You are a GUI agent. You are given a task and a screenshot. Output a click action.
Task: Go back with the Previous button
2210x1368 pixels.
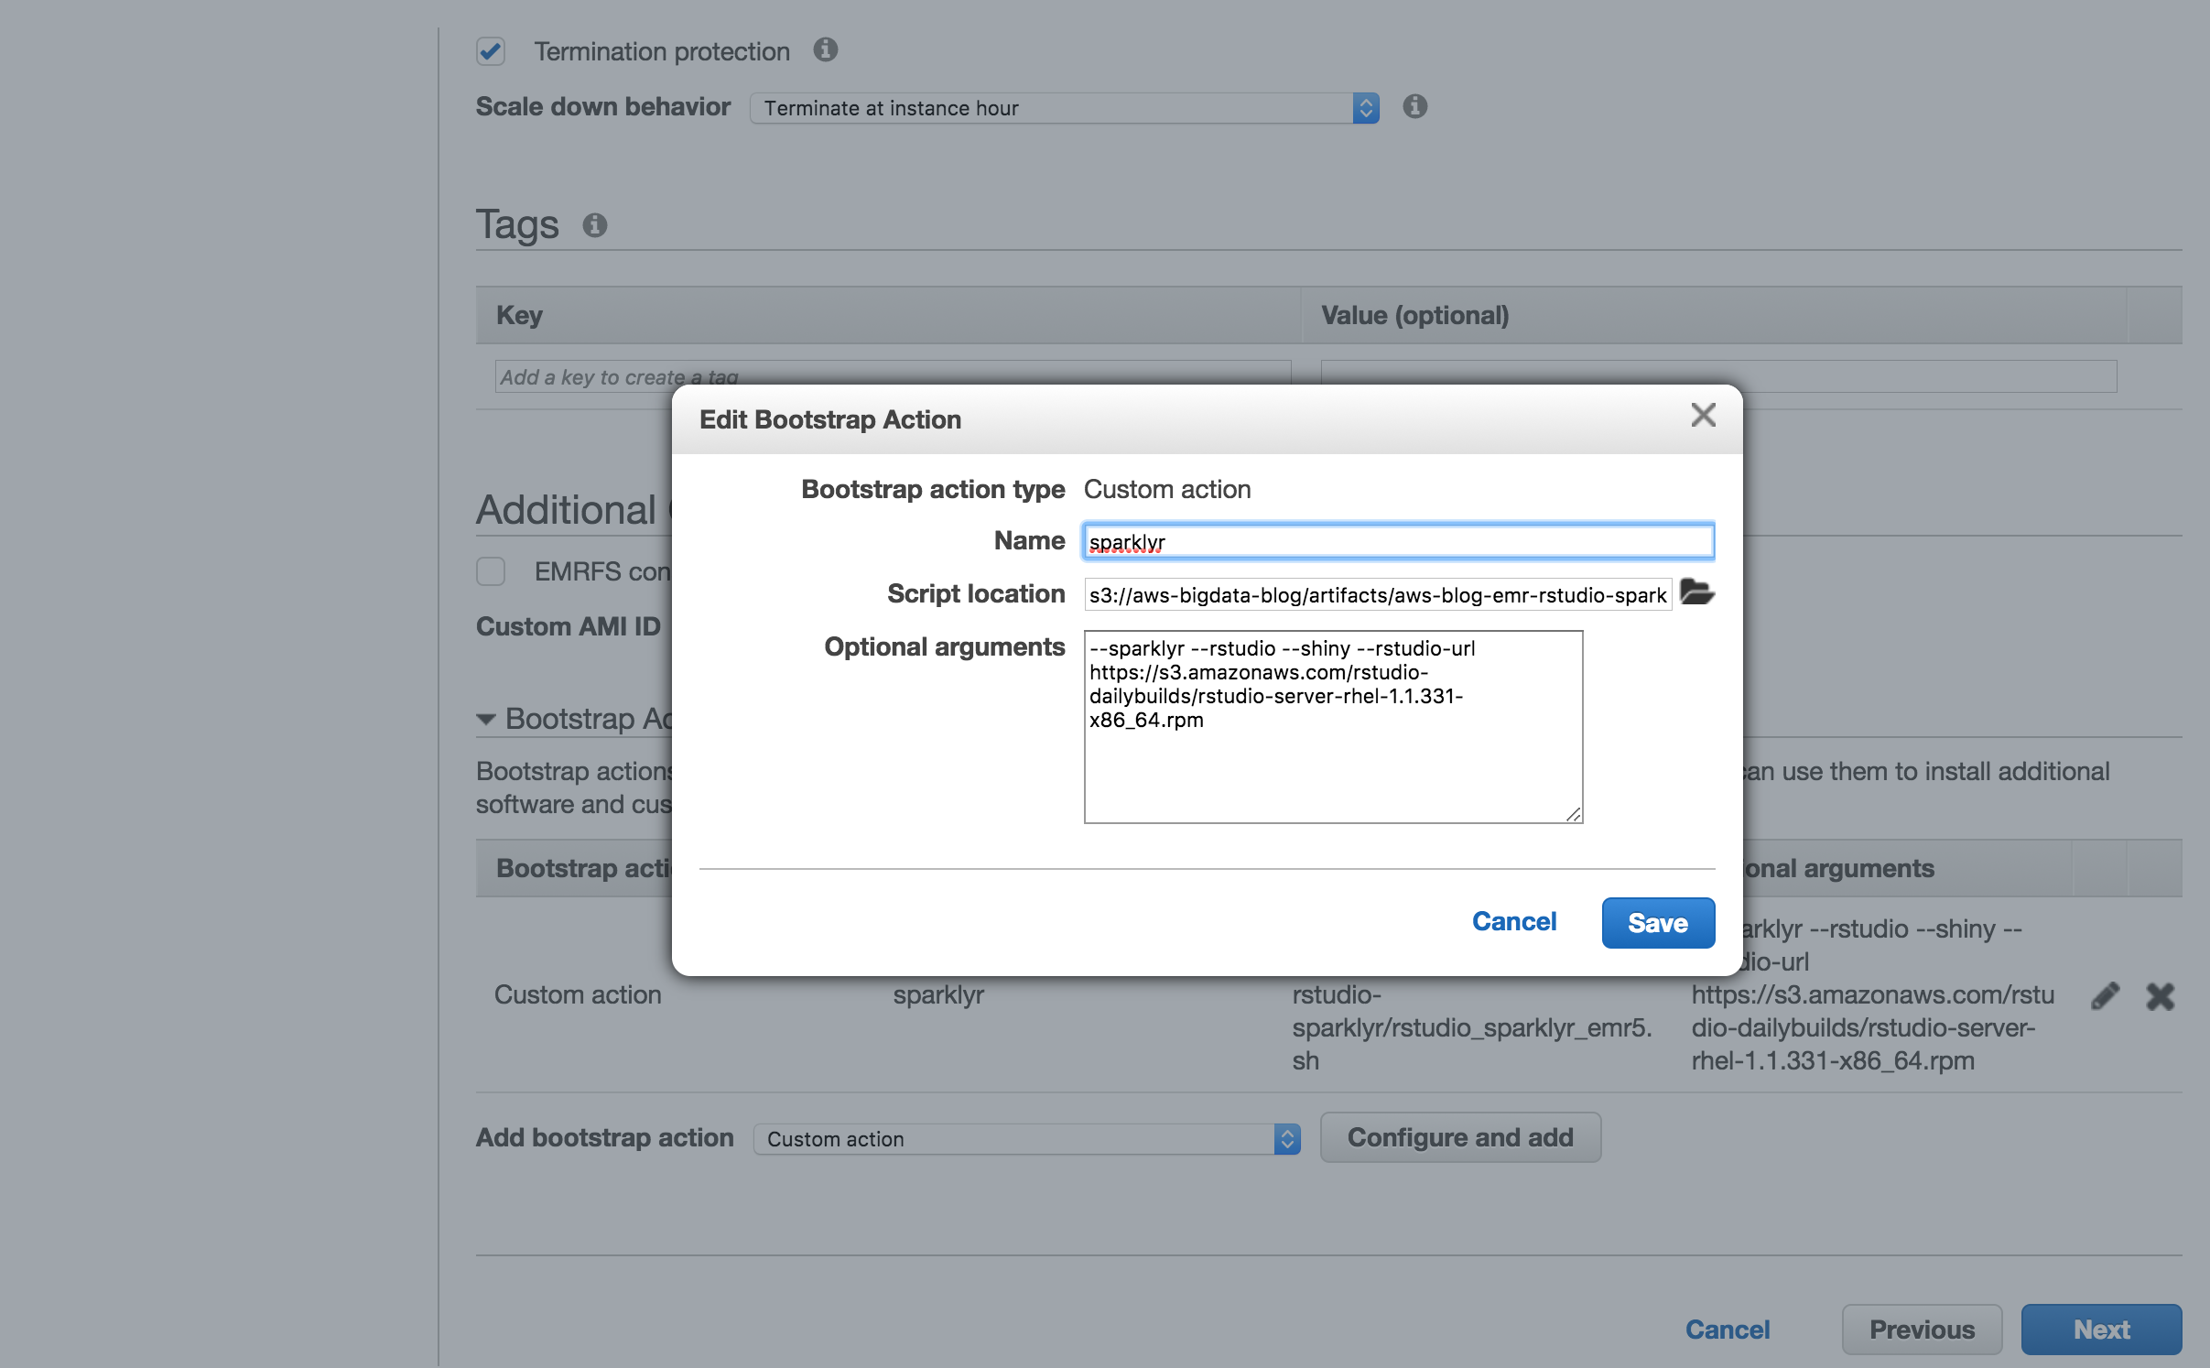tap(1920, 1329)
